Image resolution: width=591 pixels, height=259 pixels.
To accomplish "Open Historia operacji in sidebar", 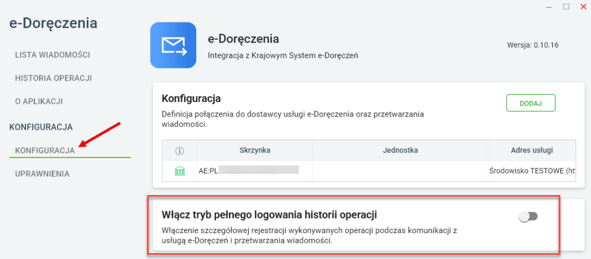I will pyautogui.click(x=54, y=78).
